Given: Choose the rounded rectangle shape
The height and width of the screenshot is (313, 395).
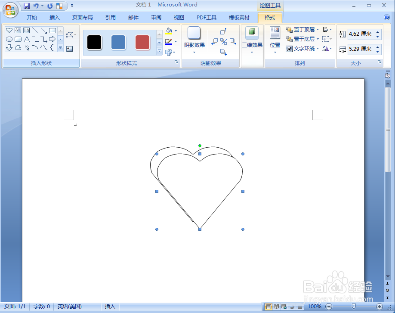Looking at the screenshot, I should tap(18, 39).
